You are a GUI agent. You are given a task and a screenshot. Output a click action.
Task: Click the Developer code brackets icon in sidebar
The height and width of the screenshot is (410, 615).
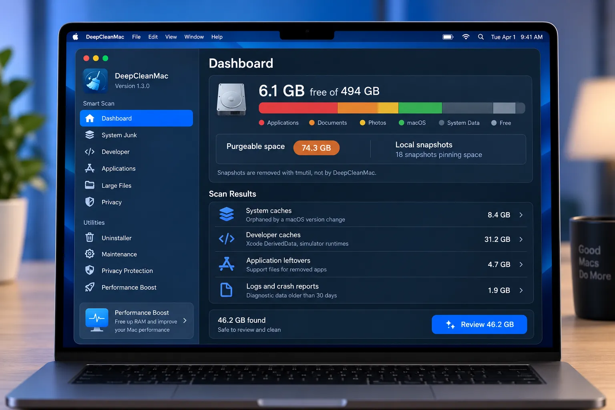(90, 152)
